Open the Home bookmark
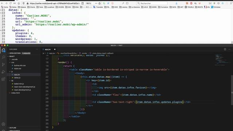Image resolution: width=233 pixels, height=131 pixels. (5, 7)
